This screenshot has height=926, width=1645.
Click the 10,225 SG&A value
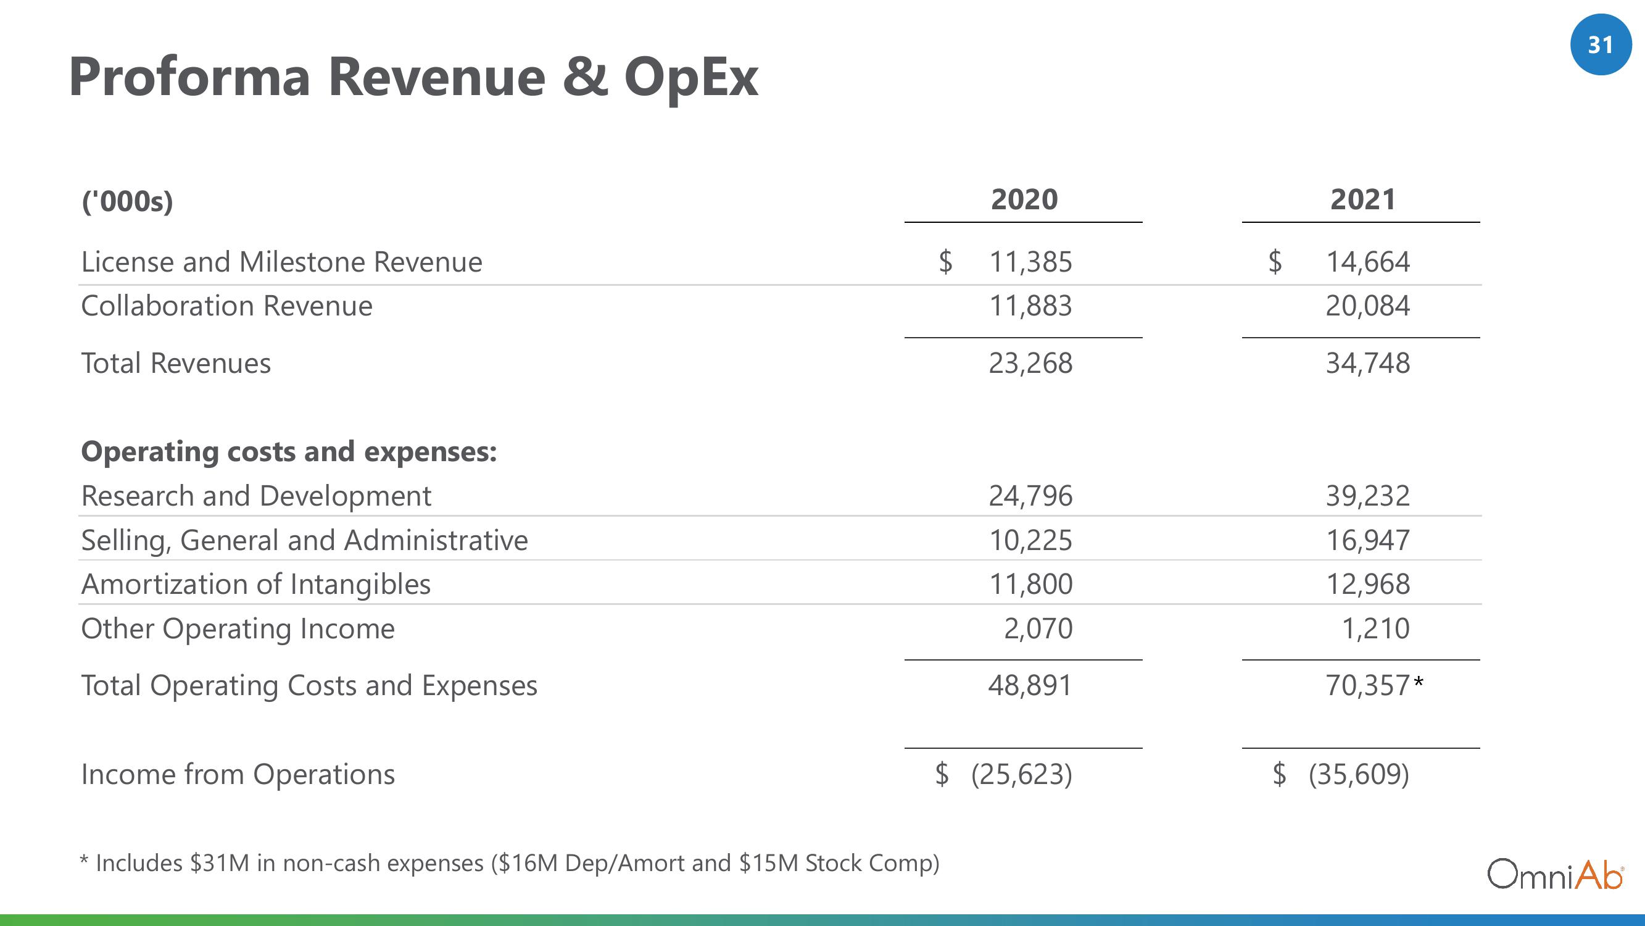[1030, 540]
